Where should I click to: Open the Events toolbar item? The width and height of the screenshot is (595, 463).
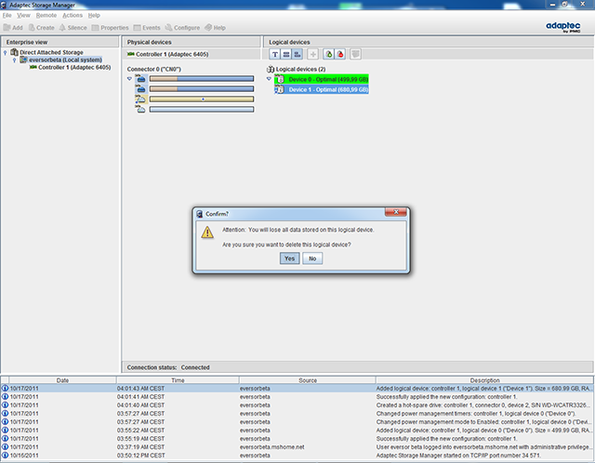click(147, 28)
